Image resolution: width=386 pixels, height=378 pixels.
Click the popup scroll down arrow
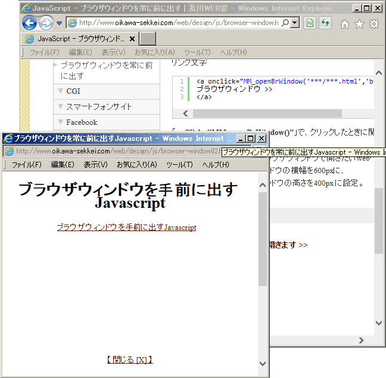click(x=263, y=364)
